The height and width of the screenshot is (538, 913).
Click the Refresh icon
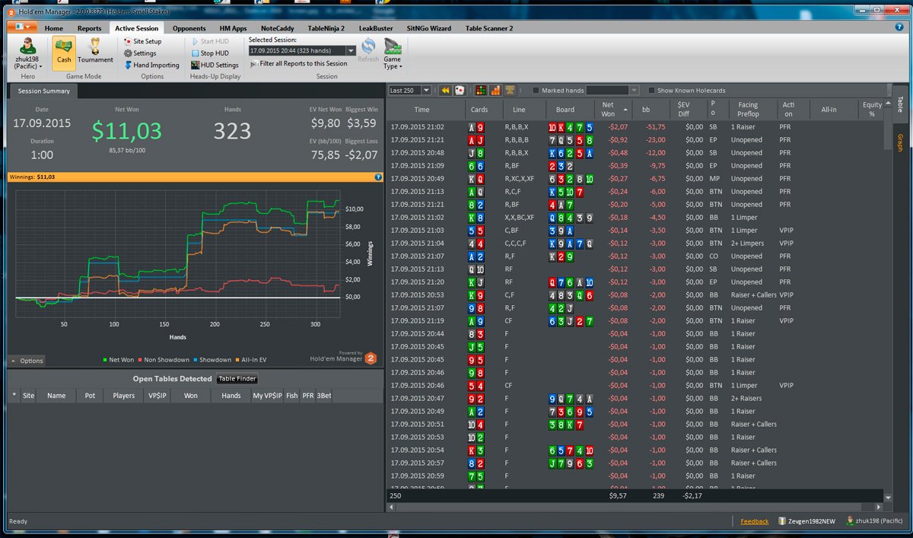click(x=368, y=51)
